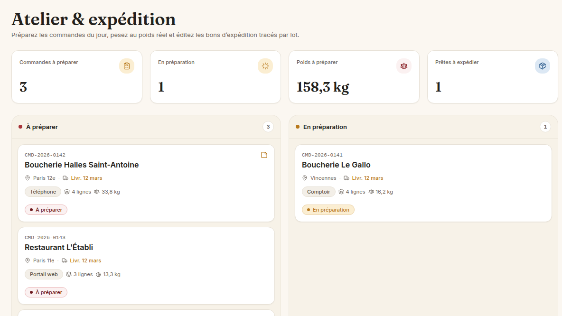Click the Téléphone channel tag
Screen dimensions: 562x316
(43, 192)
